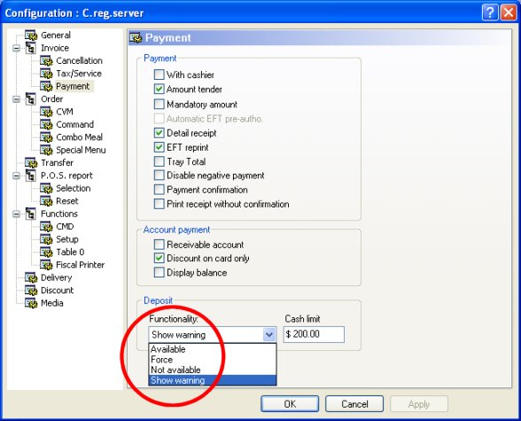Click the Media settings icon
The height and width of the screenshot is (421, 521).
[31, 303]
